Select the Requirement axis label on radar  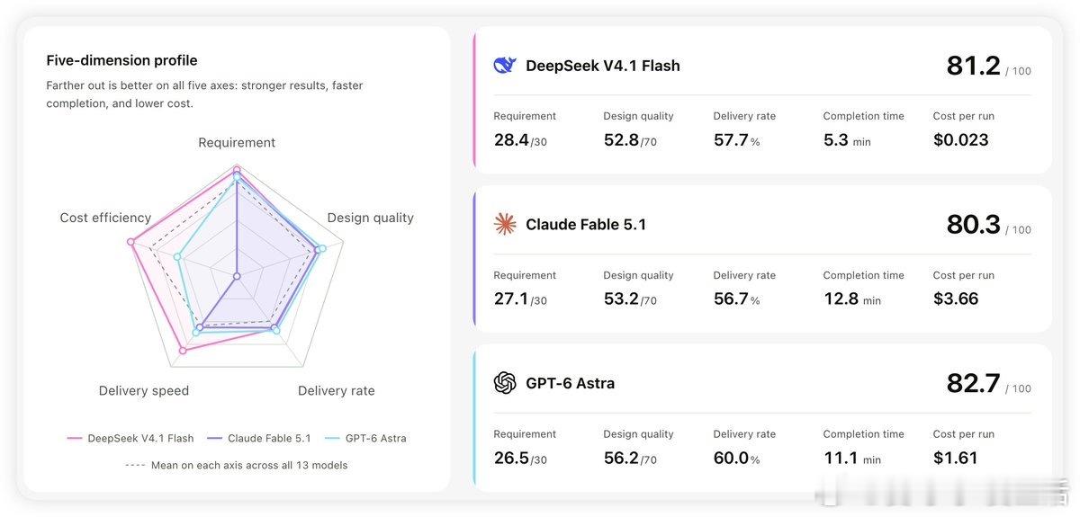tap(237, 142)
